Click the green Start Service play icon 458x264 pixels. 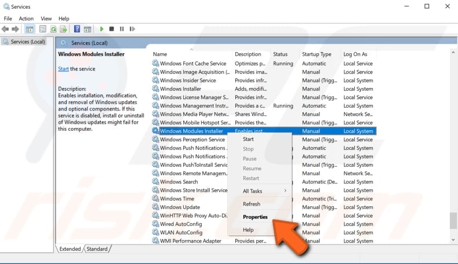pos(101,29)
